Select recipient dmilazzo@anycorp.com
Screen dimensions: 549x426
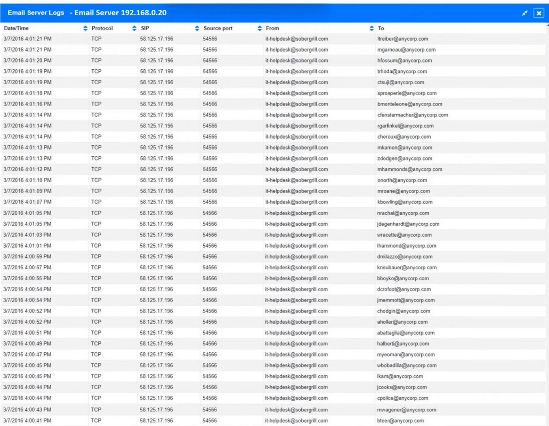[x=405, y=257]
